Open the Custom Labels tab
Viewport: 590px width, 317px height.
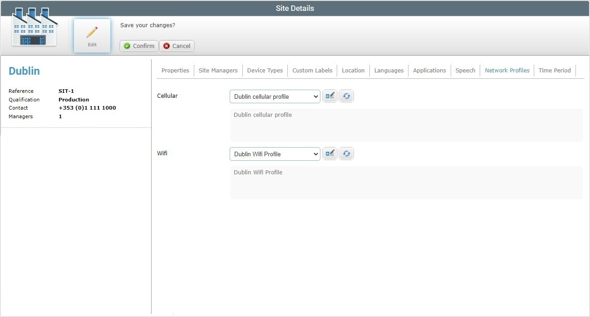coord(312,70)
